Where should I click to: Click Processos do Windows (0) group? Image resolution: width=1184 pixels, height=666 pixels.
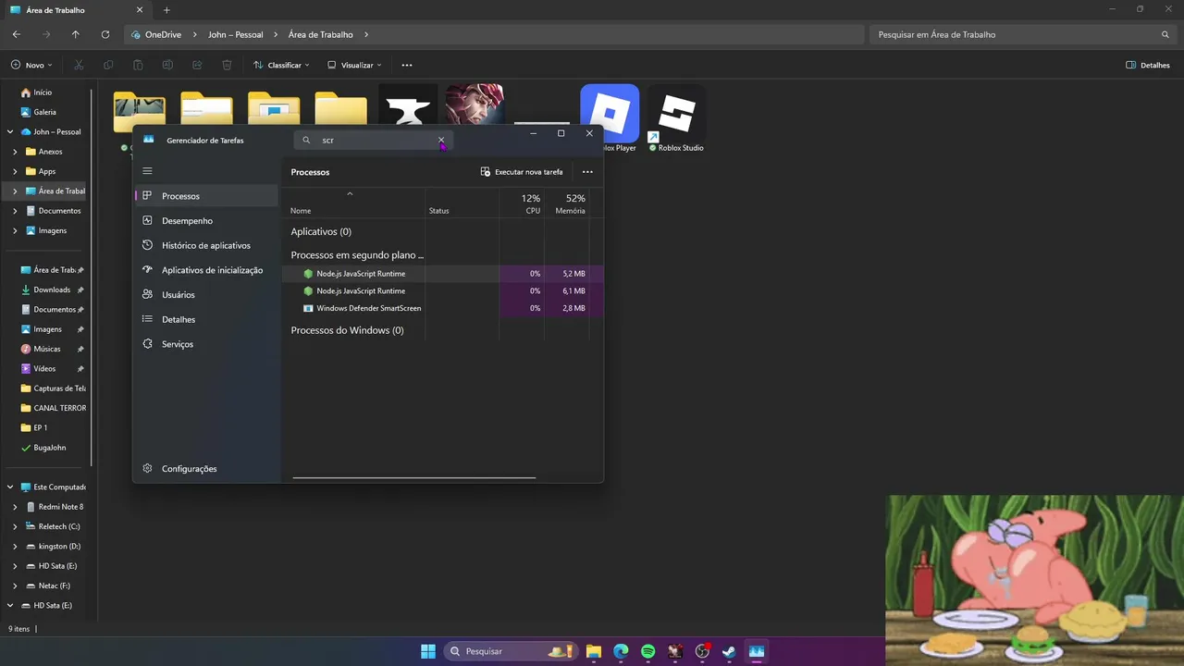click(x=347, y=330)
